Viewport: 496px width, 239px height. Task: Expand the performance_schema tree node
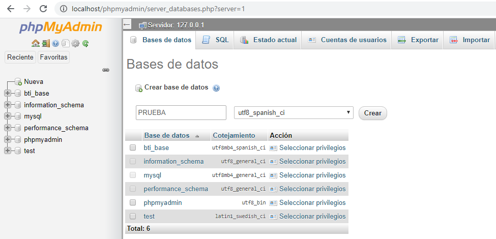tap(7, 128)
